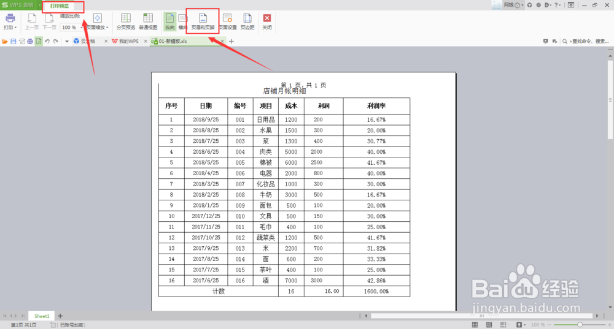The image size is (614, 329).
Task: Select 横向 landscape orientation
Action: [182, 21]
